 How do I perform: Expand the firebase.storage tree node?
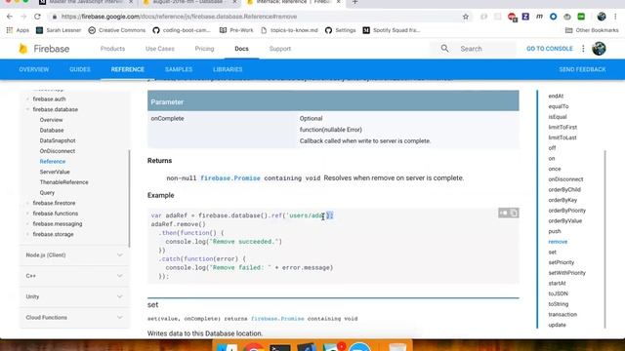[27, 234]
